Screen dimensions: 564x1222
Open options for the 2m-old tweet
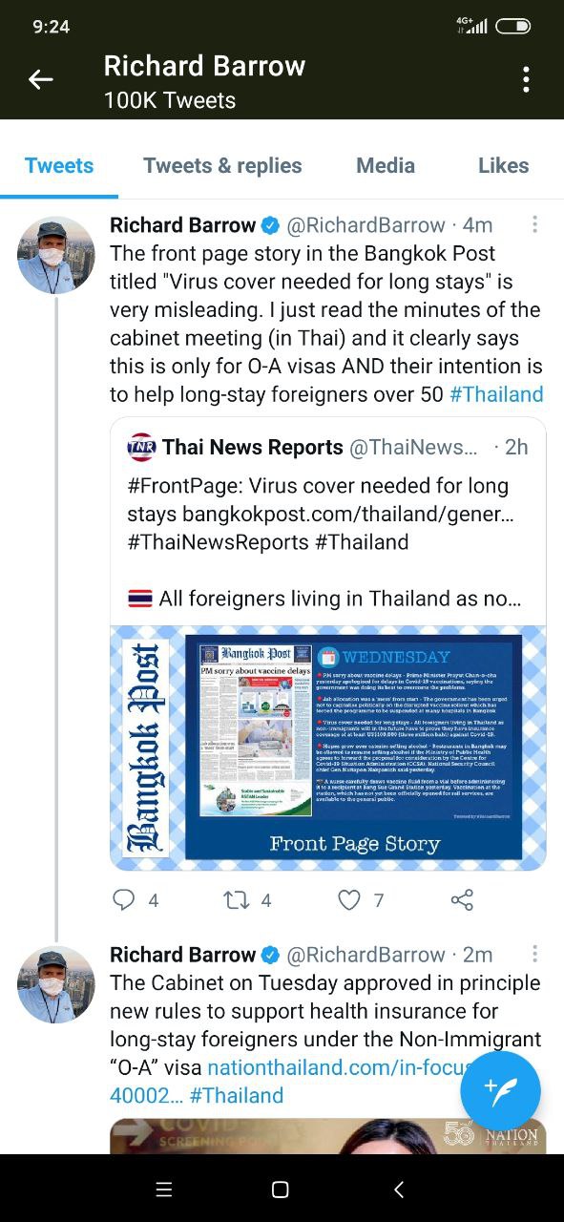[x=534, y=954]
